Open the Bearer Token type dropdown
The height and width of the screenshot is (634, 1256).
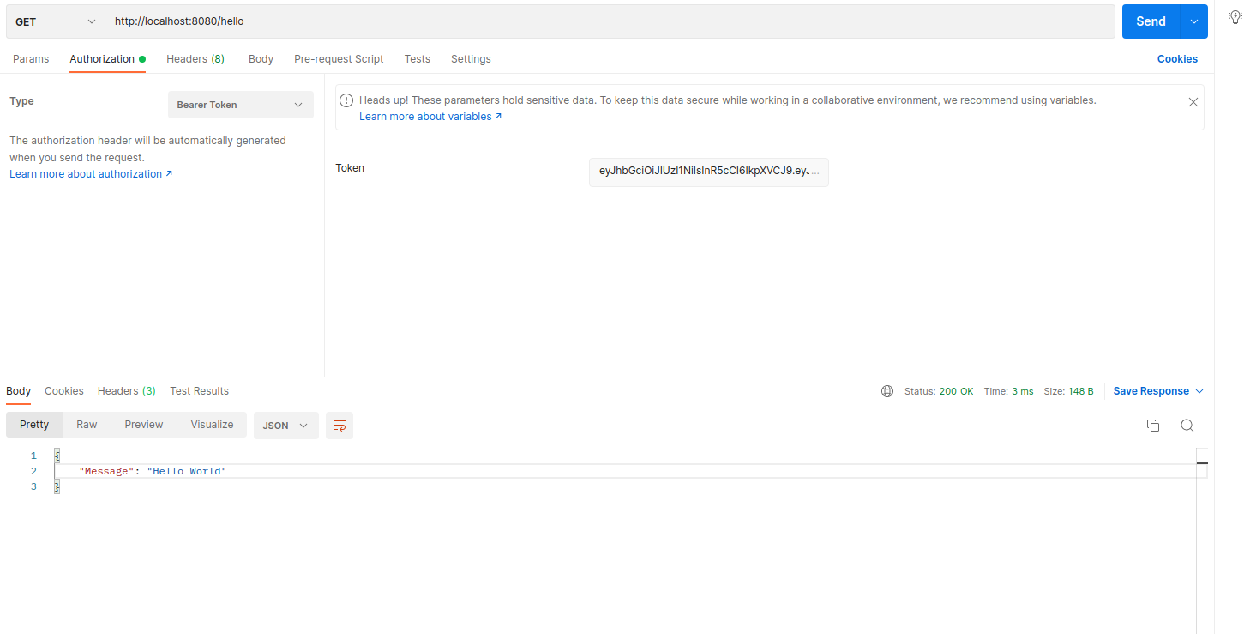tap(240, 104)
